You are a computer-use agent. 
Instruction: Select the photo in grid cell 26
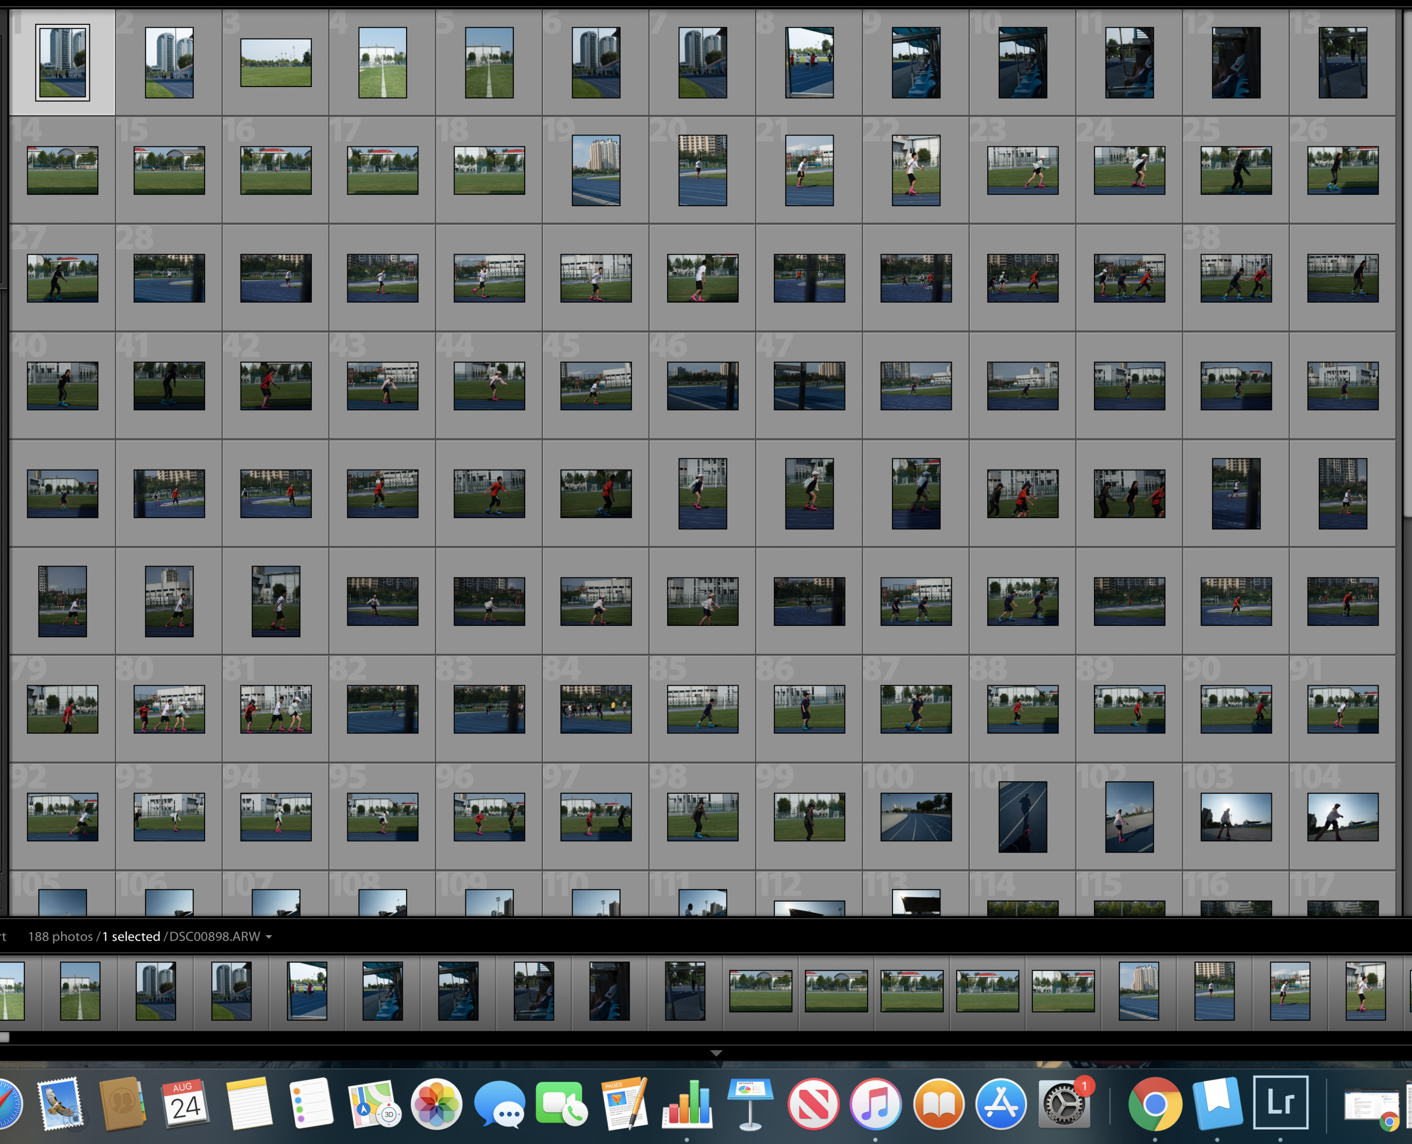point(1343,170)
